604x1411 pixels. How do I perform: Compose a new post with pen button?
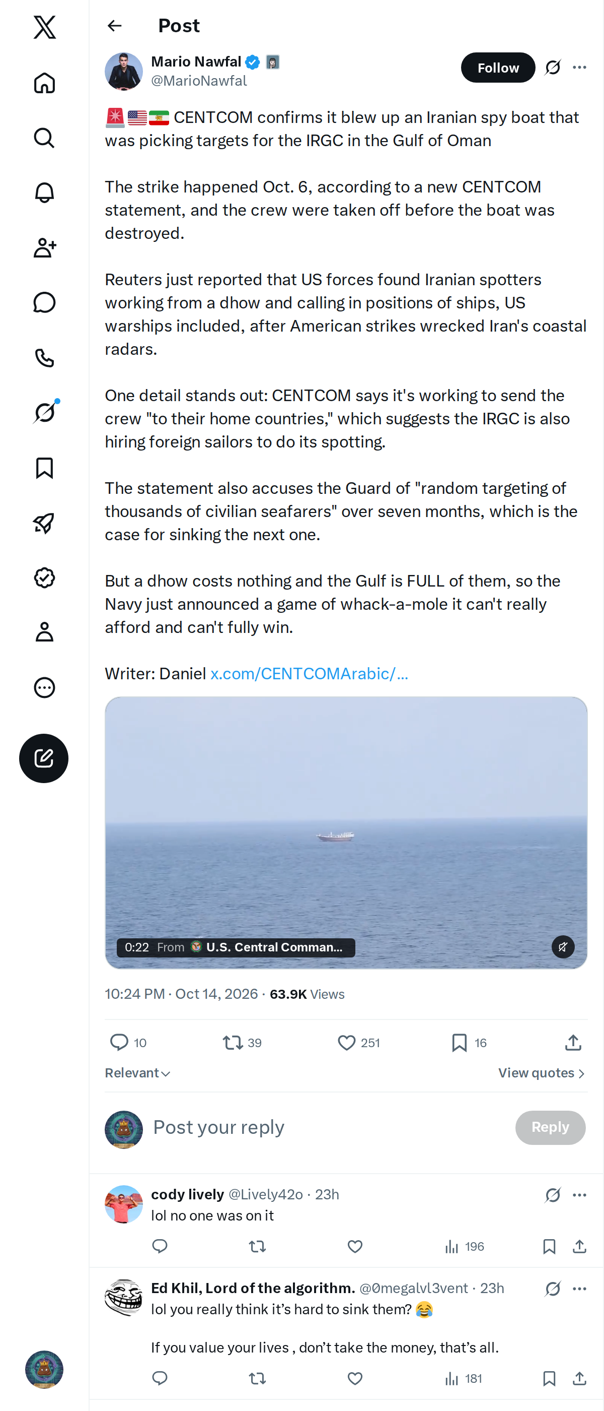coord(44,758)
